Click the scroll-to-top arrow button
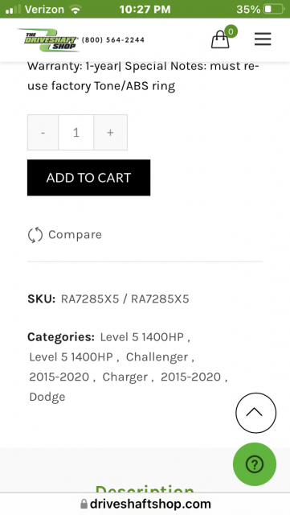Image resolution: width=290 pixels, height=515 pixels. pyautogui.click(x=256, y=413)
